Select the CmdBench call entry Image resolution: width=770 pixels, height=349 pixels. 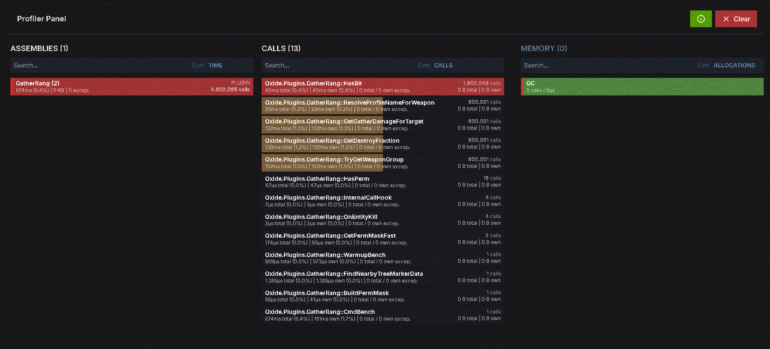(383, 315)
